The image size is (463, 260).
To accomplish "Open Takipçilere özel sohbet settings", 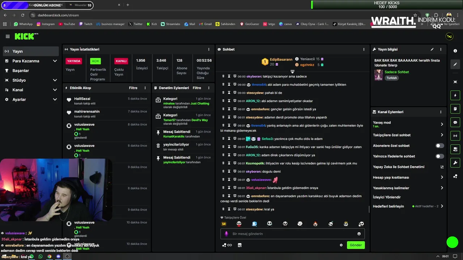I will [x=408, y=135].
